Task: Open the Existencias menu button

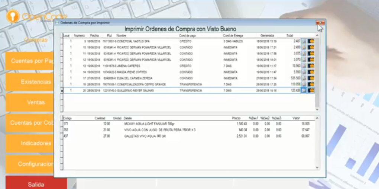Action: click(29, 82)
